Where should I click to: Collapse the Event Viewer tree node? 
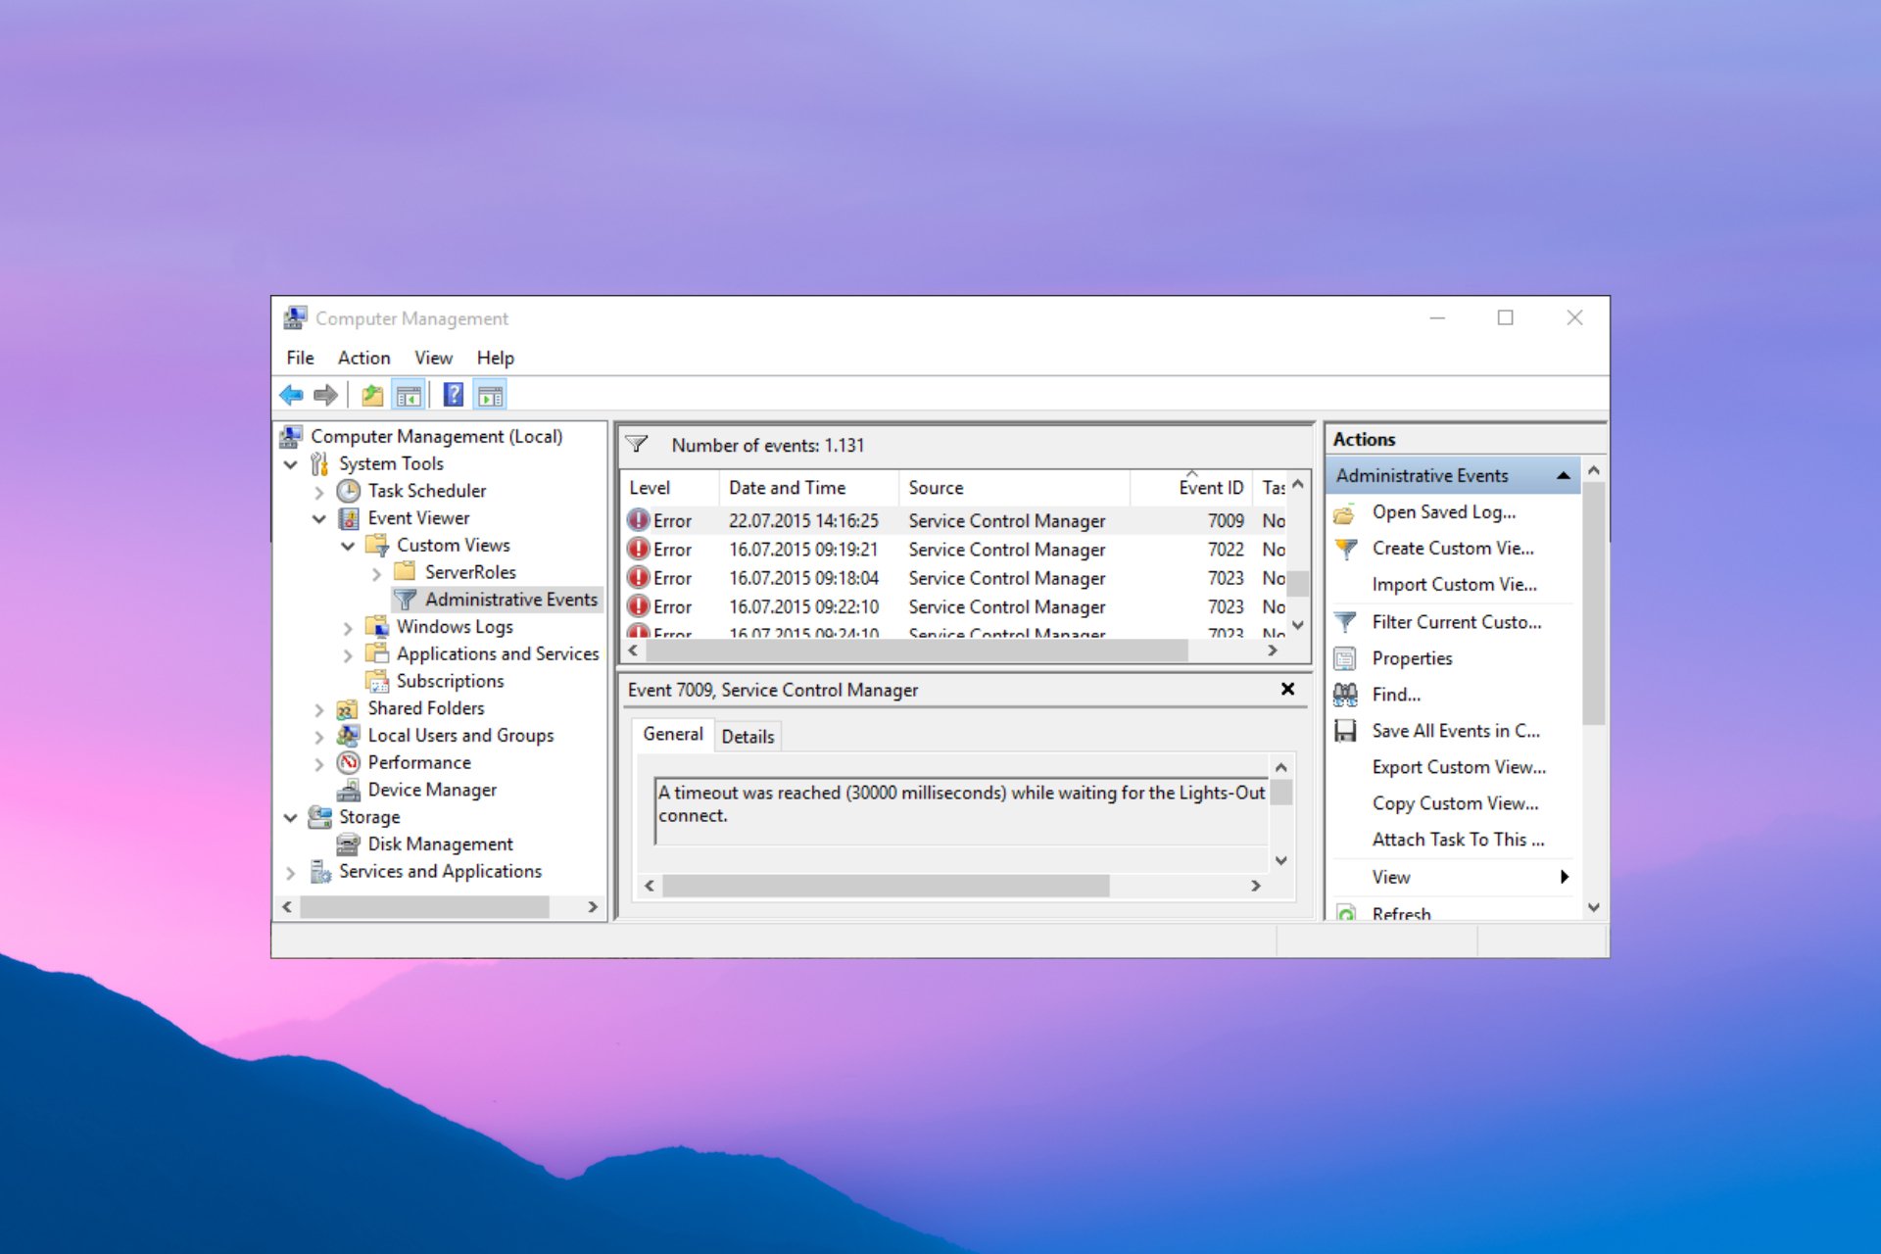pos(319,518)
